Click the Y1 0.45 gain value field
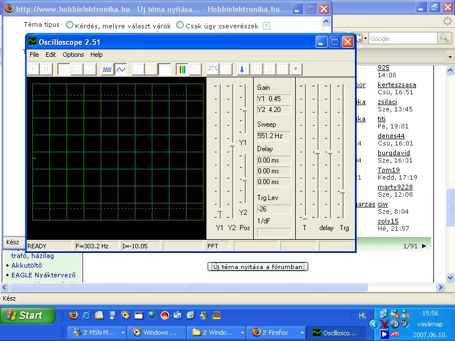The image size is (455, 341). point(274,99)
